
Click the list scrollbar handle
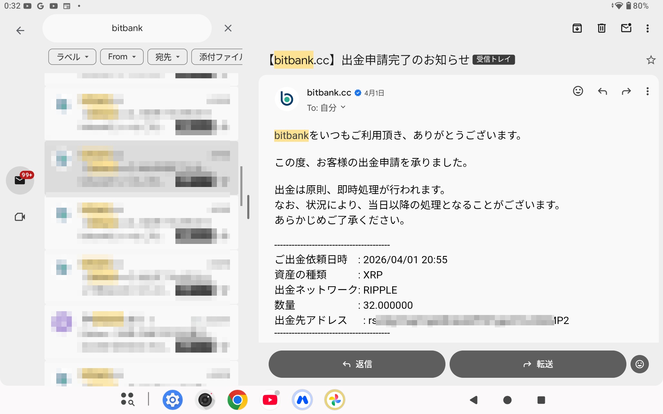pos(241,186)
